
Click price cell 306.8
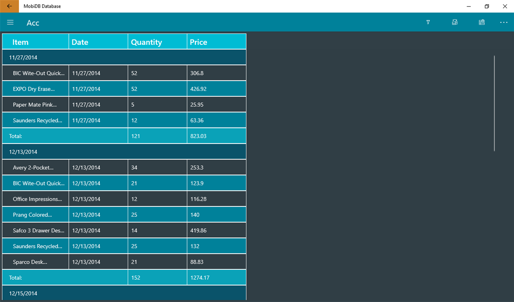tap(217, 73)
